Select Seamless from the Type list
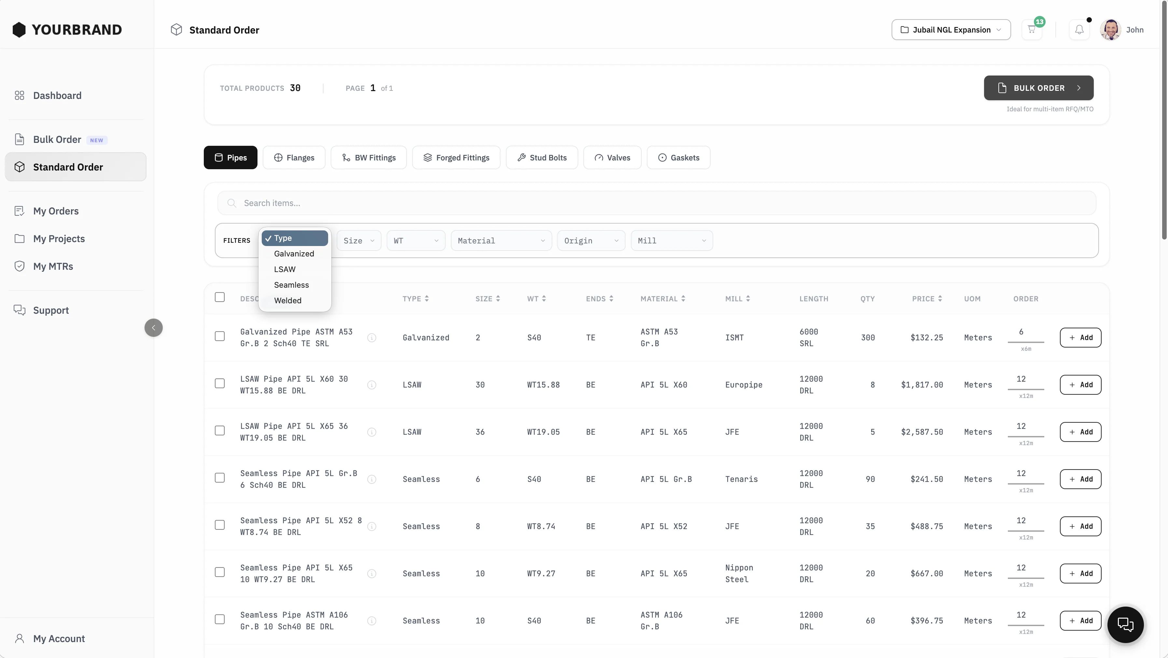Viewport: 1168px width, 658px height. coord(291,285)
